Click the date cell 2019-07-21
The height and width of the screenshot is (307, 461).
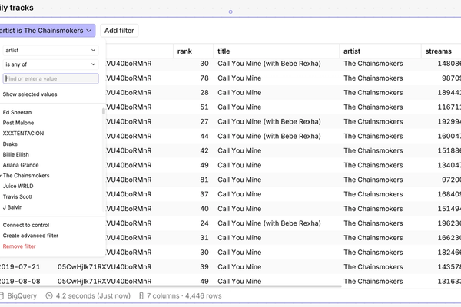pyautogui.click(x=20, y=267)
